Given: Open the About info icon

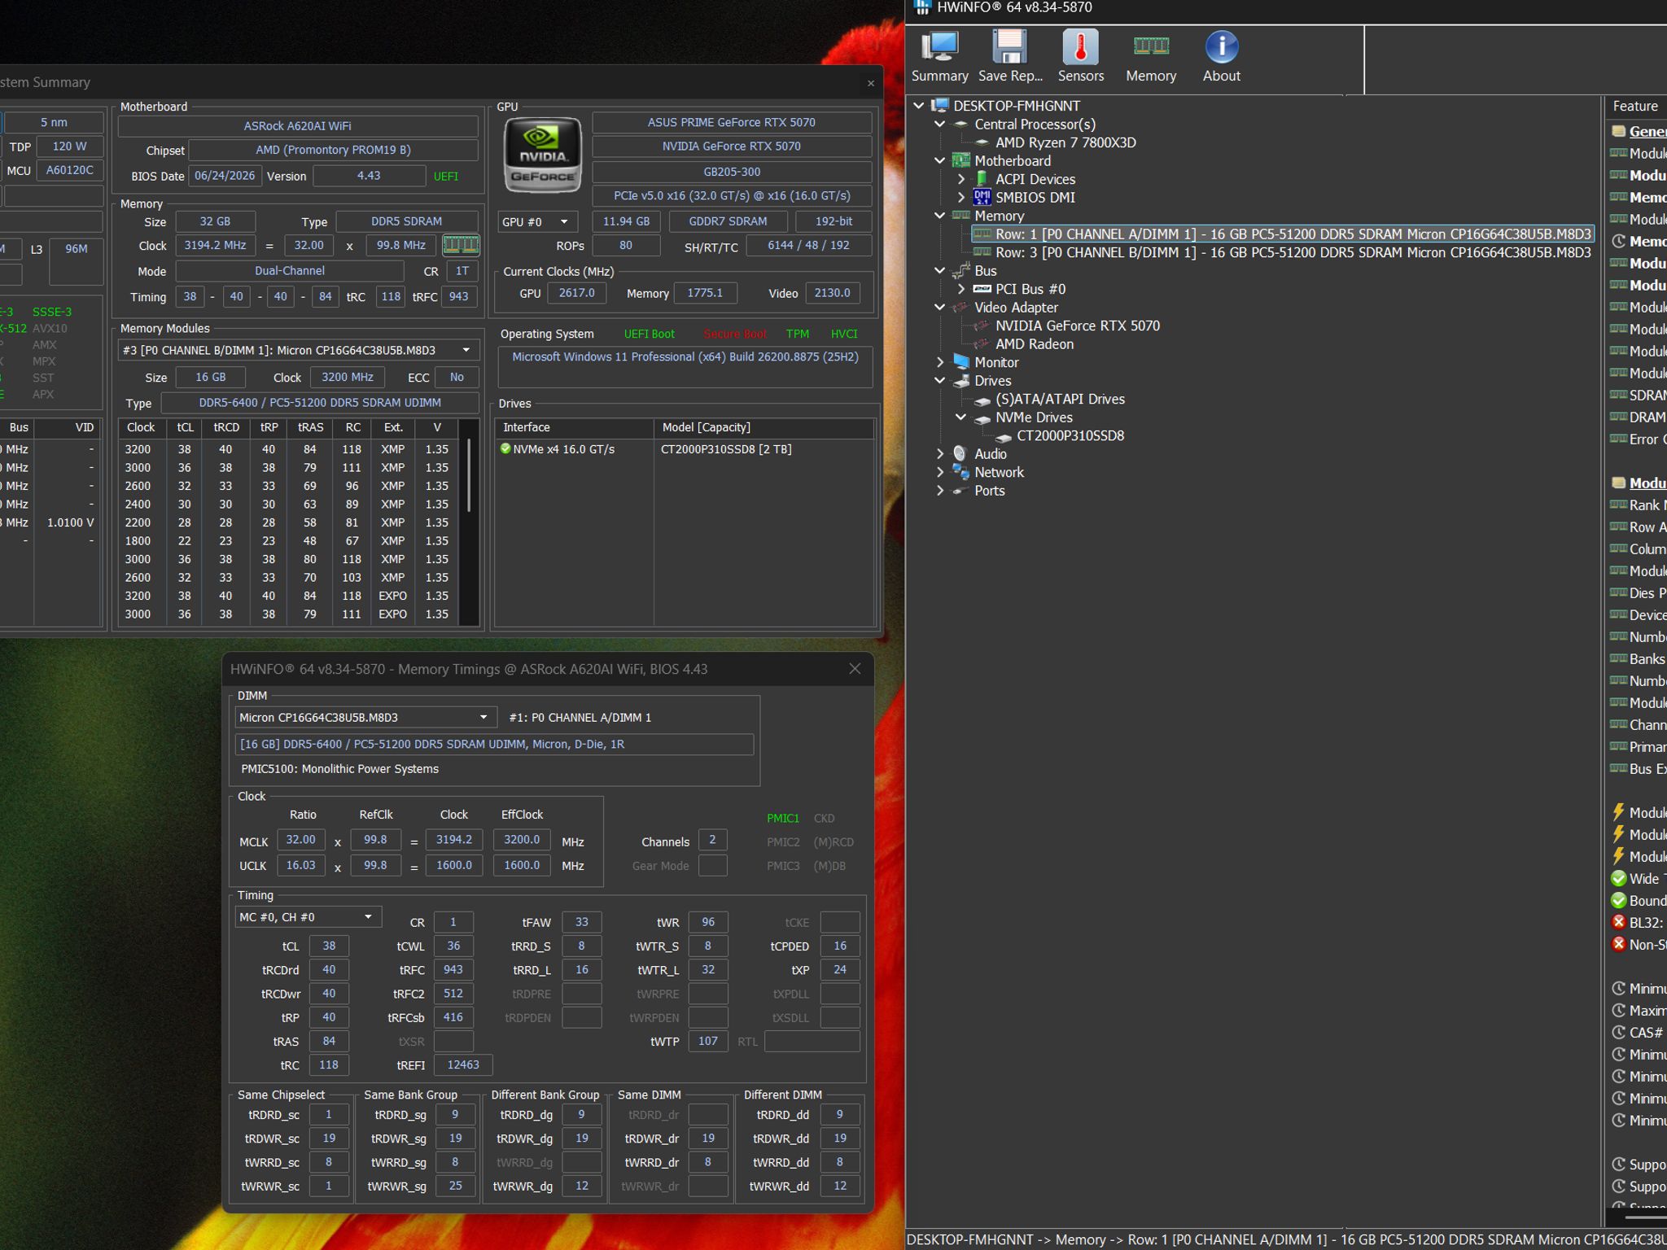Looking at the screenshot, I should pos(1221,55).
